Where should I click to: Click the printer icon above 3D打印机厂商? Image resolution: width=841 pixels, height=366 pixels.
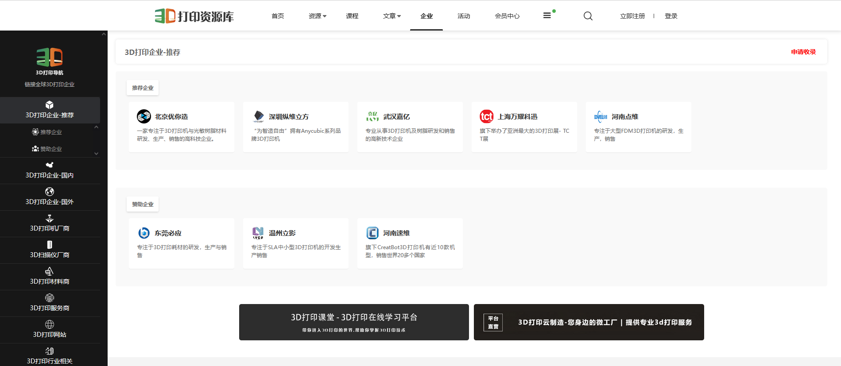click(x=50, y=218)
